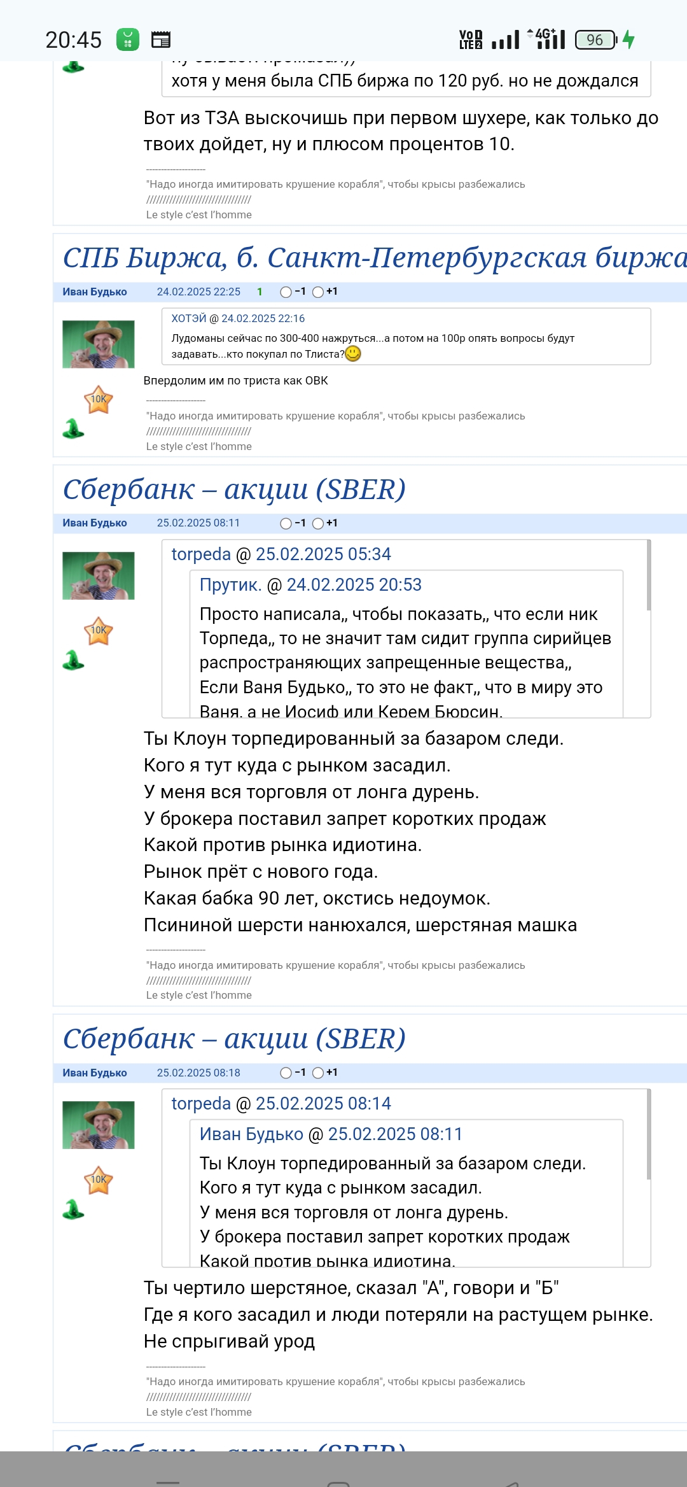This screenshot has width=687, height=1487.
Task: Open Сбербанк – акции heading above 08:18 post
Action: click(x=234, y=1038)
